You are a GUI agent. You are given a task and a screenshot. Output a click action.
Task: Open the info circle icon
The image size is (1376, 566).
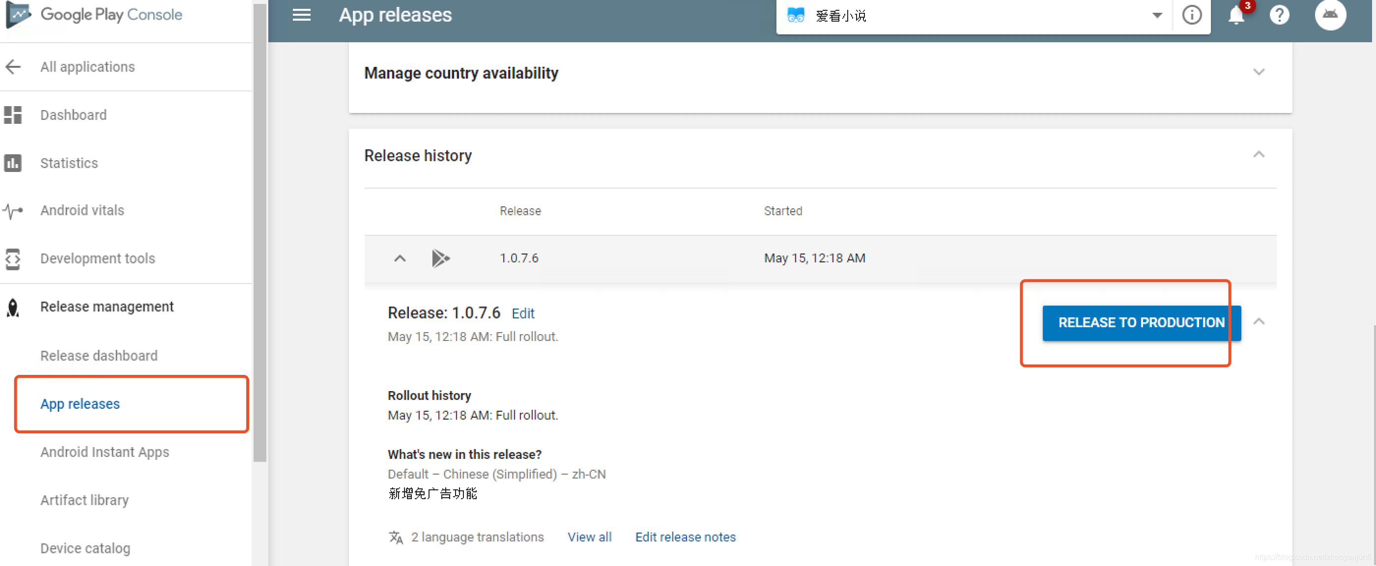[x=1192, y=15]
